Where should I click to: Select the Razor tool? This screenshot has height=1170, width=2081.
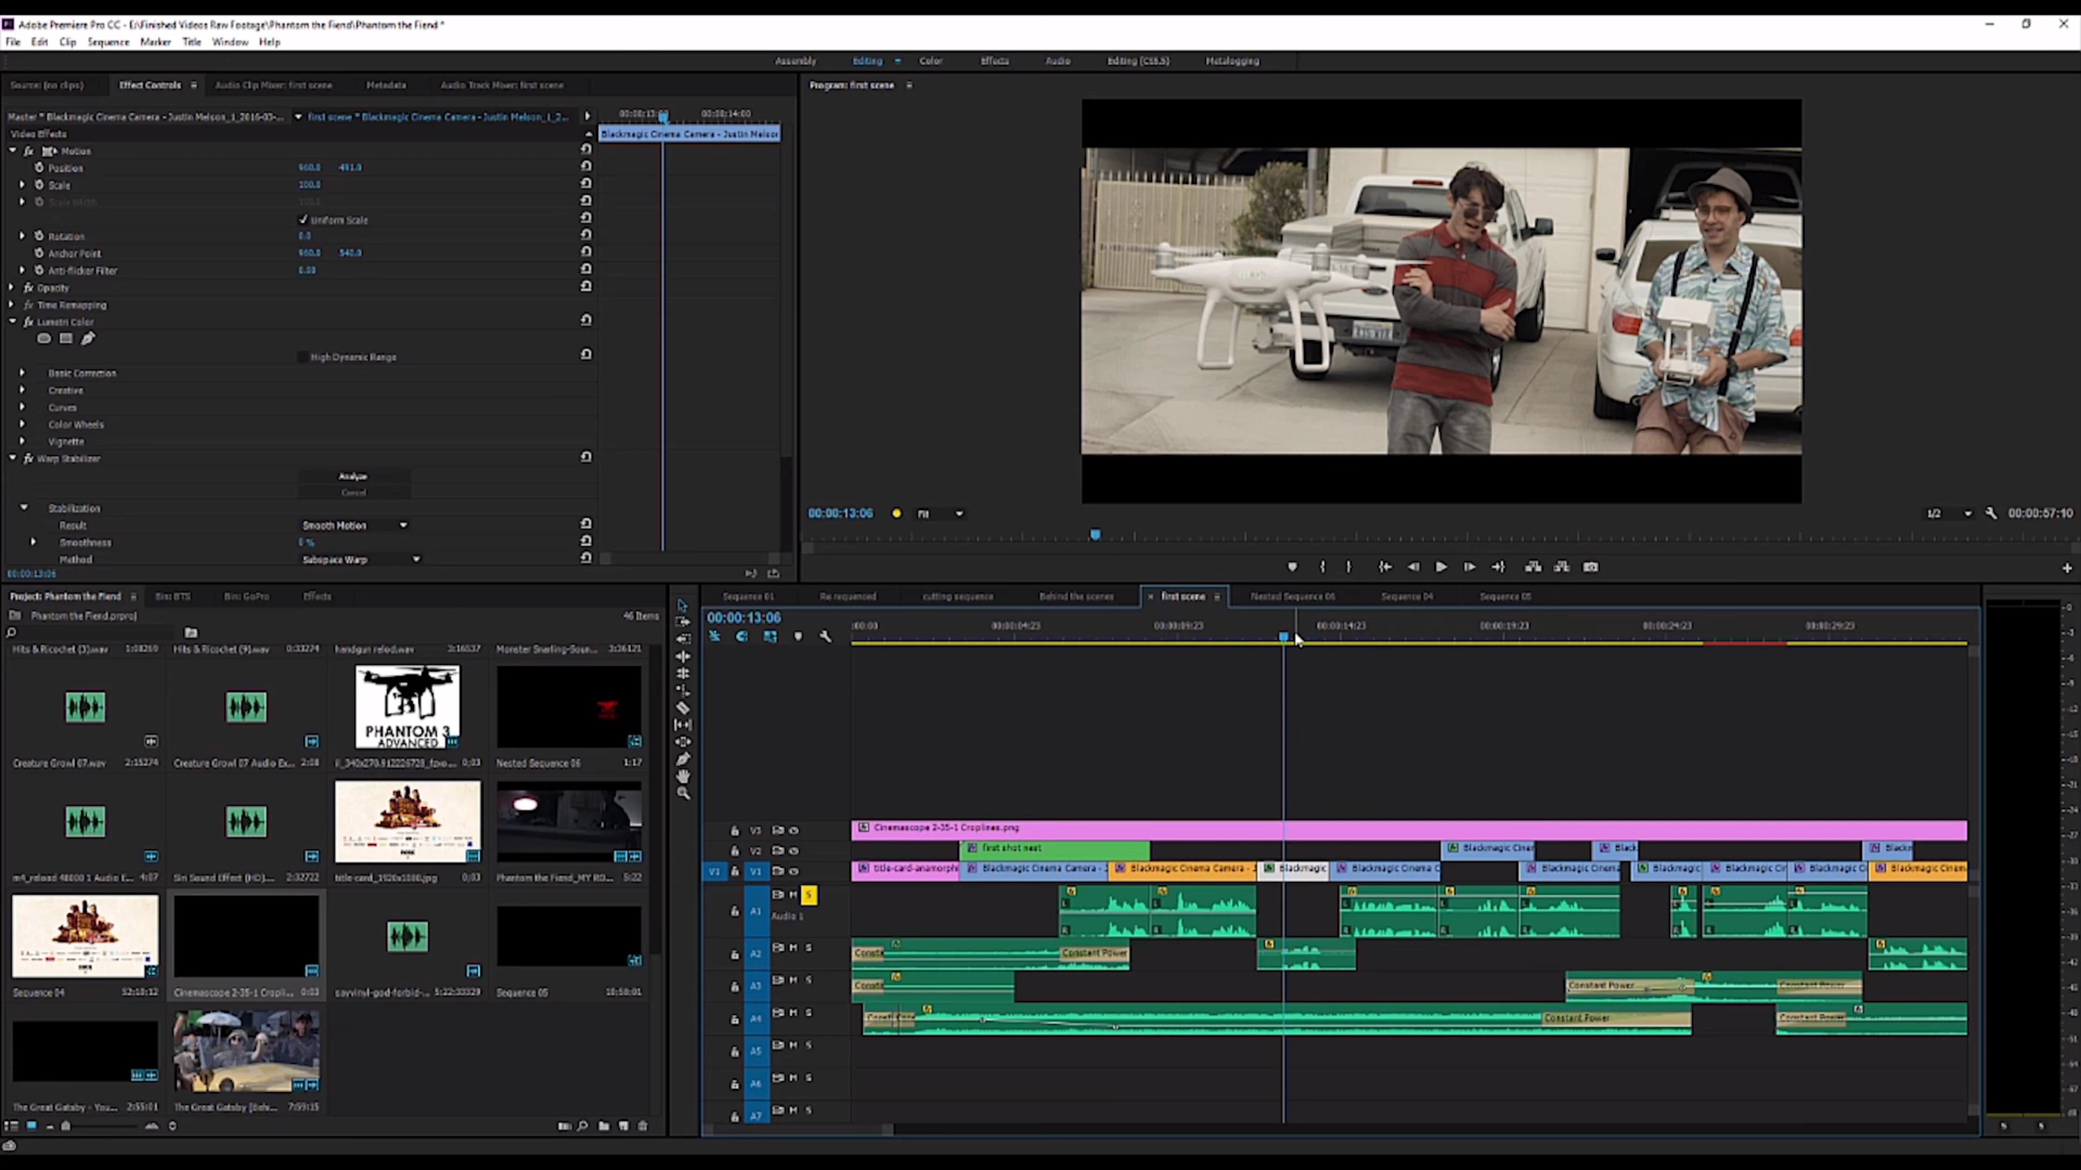(683, 708)
